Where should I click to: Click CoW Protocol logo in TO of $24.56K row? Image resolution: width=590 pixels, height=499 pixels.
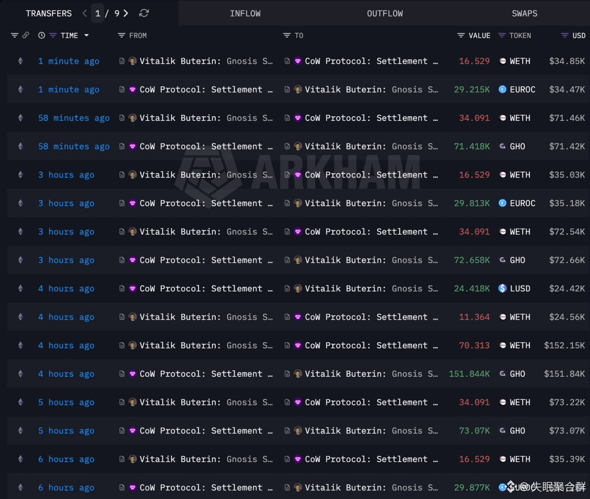coord(298,317)
